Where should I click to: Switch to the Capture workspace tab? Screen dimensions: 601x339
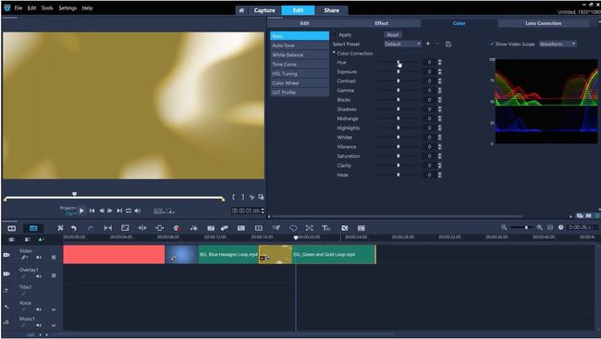click(264, 10)
